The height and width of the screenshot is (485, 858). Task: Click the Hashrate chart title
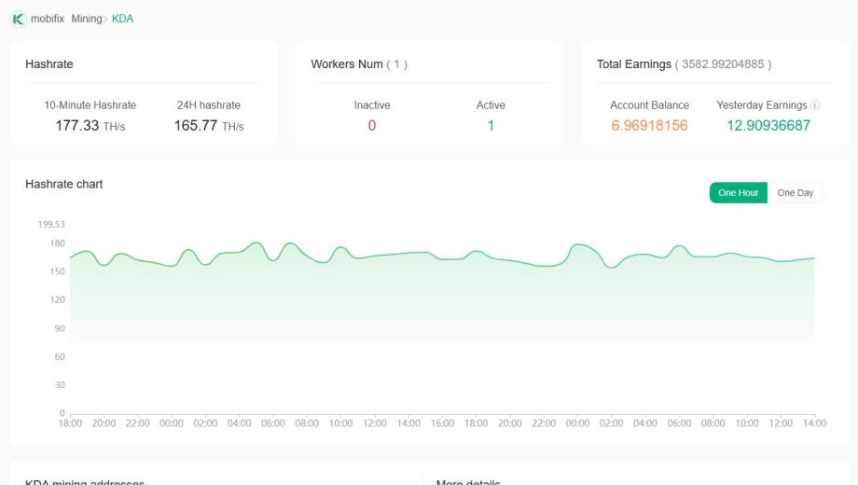(63, 185)
